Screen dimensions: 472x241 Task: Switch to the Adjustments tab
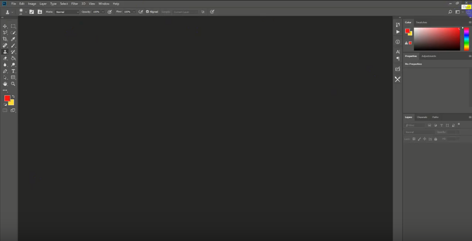[429, 56]
